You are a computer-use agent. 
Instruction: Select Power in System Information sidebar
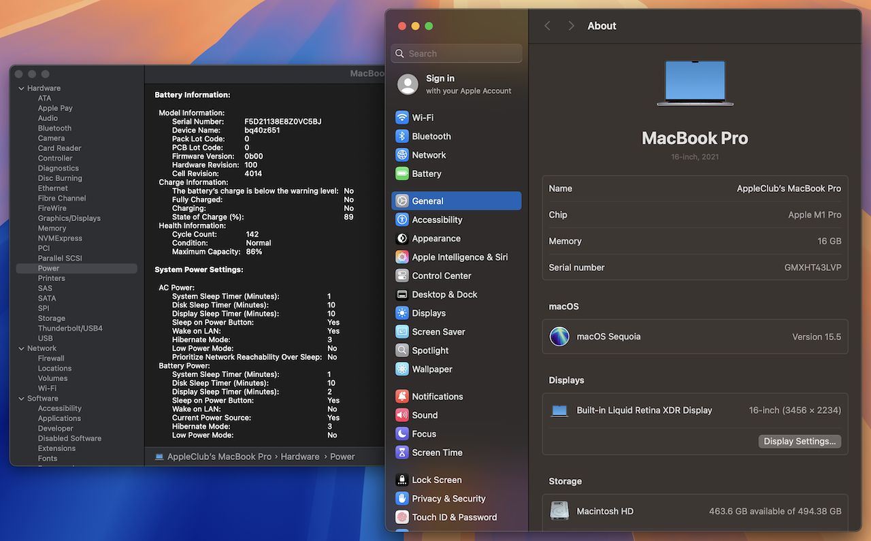(76, 269)
